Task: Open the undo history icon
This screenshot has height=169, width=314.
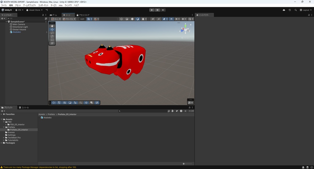Action: (x=289, y=10)
